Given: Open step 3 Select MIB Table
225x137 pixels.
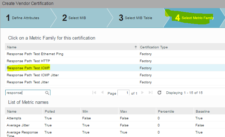Looking at the screenshot, I should pos(136,18).
